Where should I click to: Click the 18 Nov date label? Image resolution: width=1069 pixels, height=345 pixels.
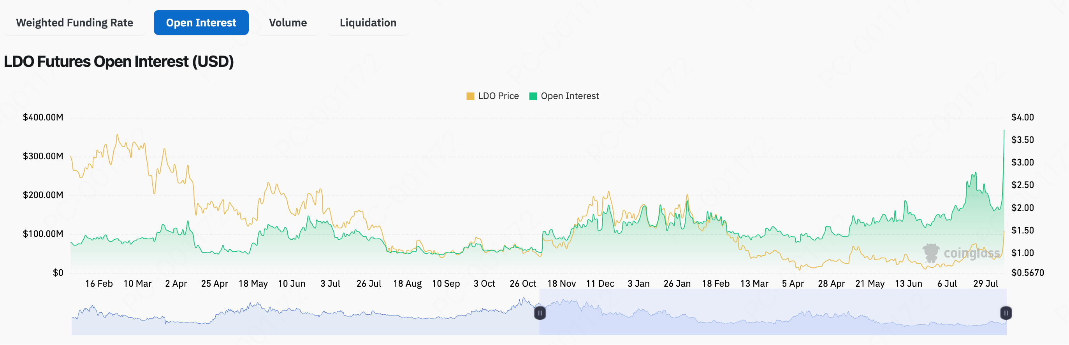pyautogui.click(x=561, y=284)
